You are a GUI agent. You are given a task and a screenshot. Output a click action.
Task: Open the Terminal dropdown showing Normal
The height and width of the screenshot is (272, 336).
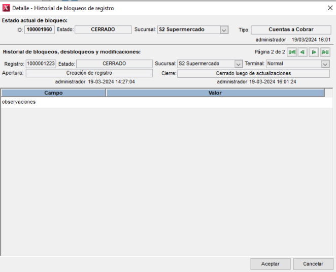(325, 64)
